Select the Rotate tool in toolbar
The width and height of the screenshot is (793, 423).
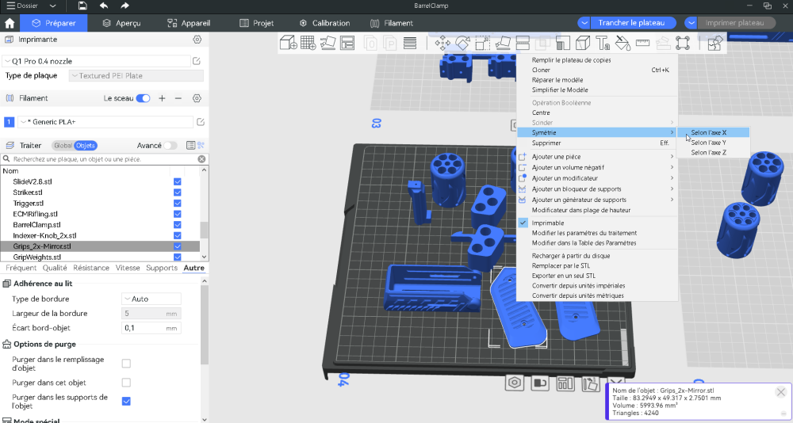click(462, 44)
